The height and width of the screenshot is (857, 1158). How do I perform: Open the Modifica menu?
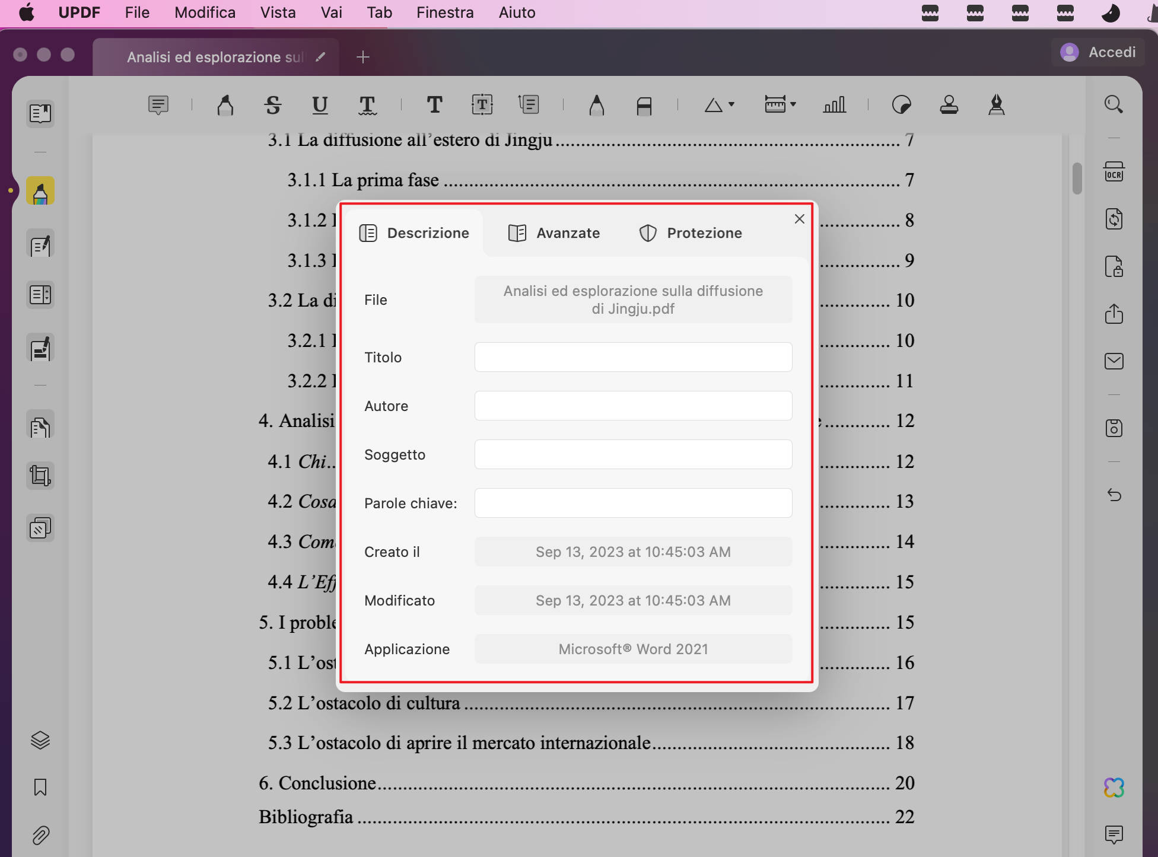(205, 12)
